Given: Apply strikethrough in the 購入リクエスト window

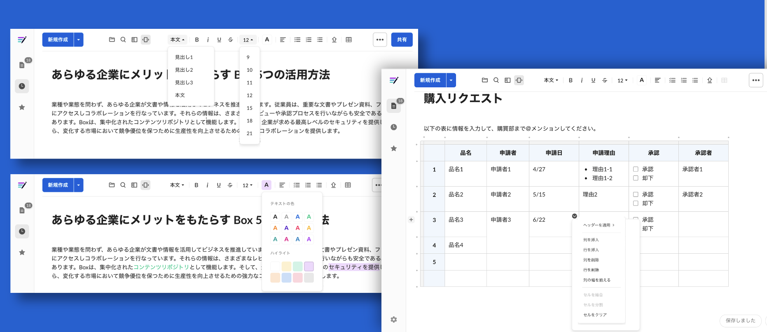Looking at the screenshot, I should coord(605,80).
